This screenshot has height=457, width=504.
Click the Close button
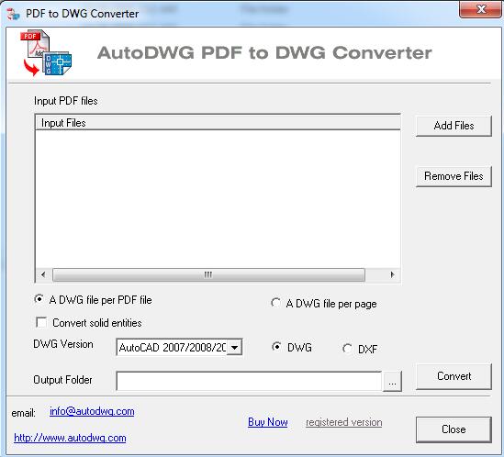pyautogui.click(x=454, y=429)
